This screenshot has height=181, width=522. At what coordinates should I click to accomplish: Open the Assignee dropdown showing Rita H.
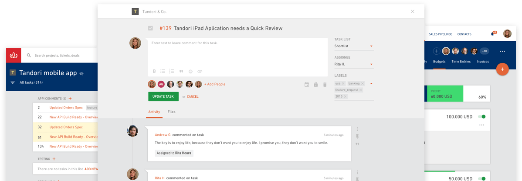[x=354, y=64]
